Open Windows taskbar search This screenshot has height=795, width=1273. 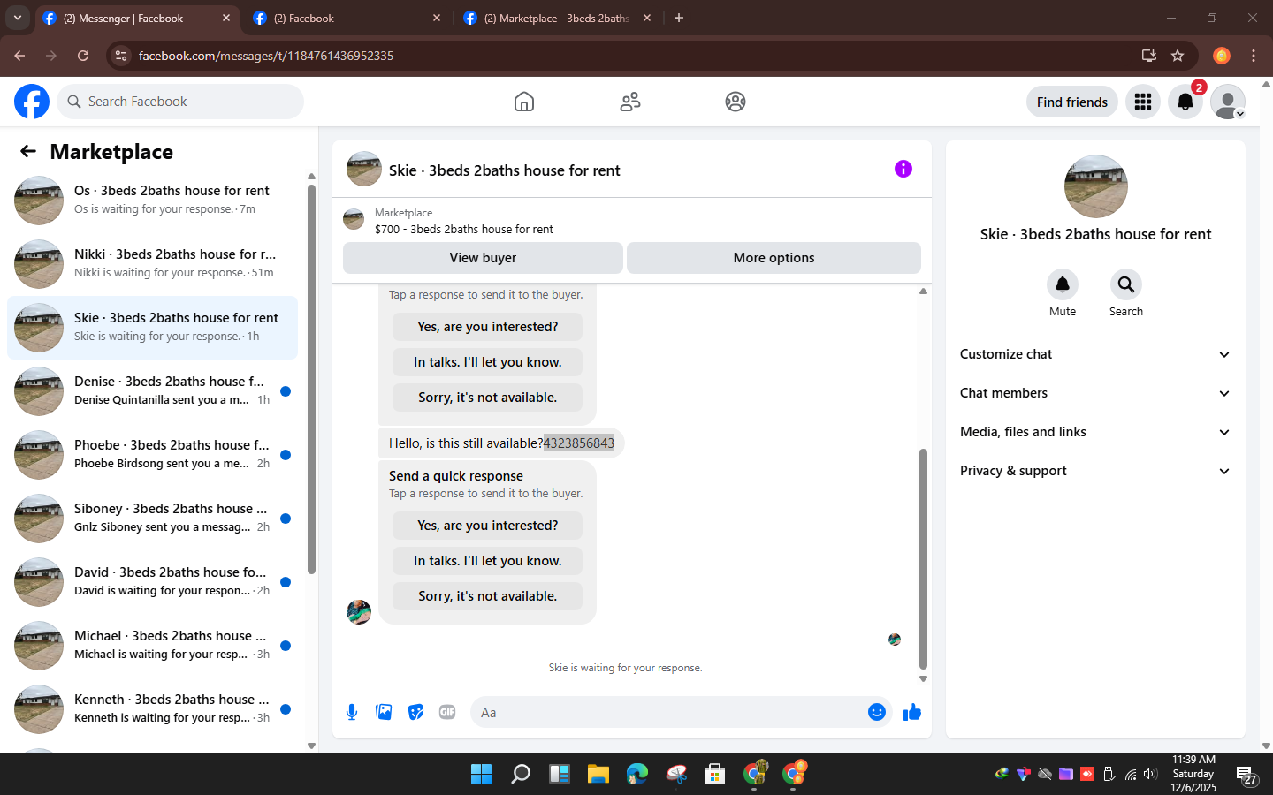tap(521, 774)
